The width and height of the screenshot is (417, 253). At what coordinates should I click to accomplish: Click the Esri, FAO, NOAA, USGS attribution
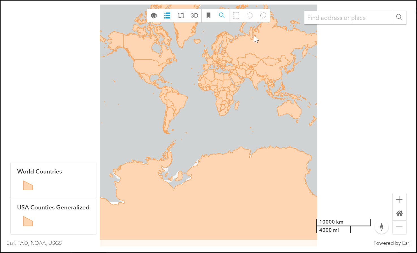tap(34, 243)
